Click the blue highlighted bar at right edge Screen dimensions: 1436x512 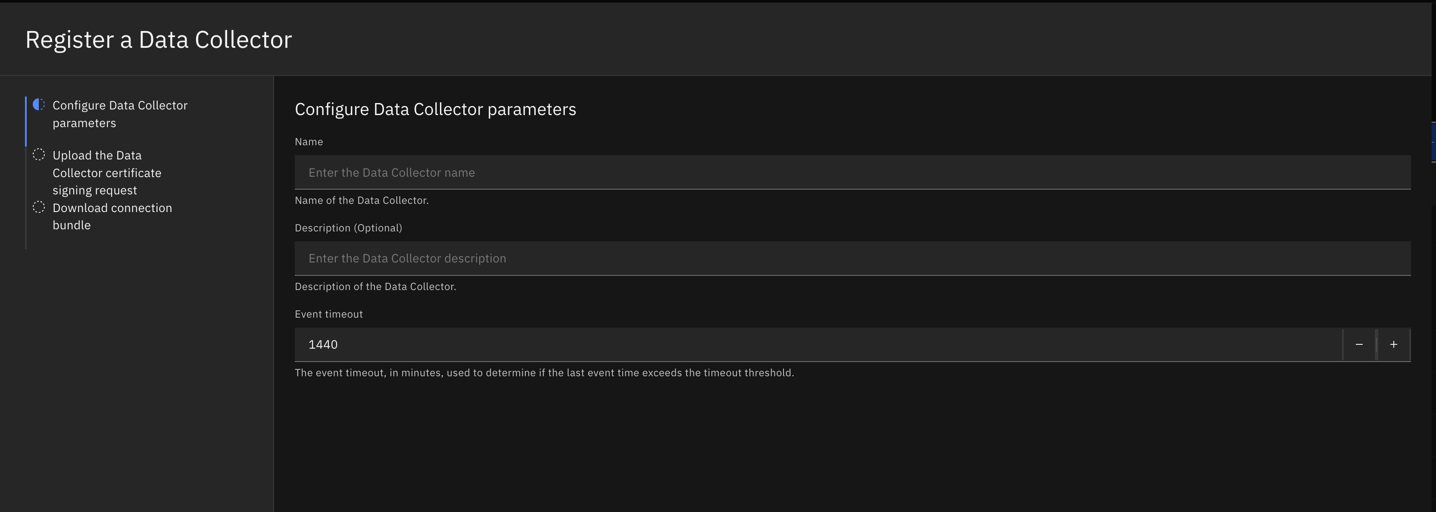pos(1434,142)
